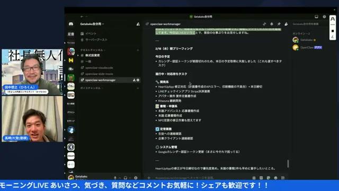Open the 足音 server folder icon

click(x=71, y=34)
